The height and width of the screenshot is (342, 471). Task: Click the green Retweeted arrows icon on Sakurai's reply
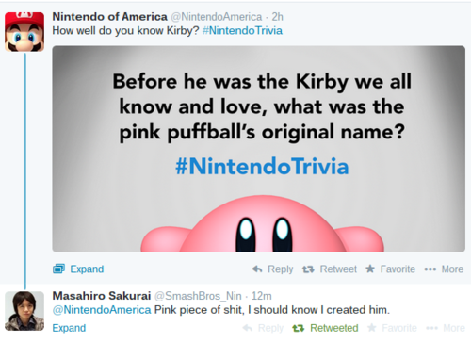point(298,328)
